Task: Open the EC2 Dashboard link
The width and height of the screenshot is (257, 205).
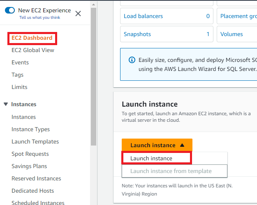Action: 32,38
